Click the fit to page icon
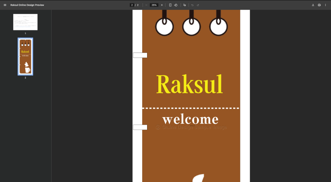Image resolution: width=331 pixels, height=182 pixels. coord(170,5)
